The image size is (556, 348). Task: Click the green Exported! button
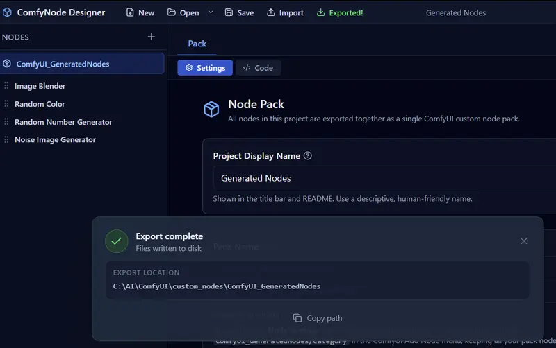(340, 12)
